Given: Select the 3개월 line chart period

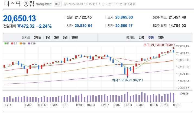Looking at the screenshot, I should (38, 37).
